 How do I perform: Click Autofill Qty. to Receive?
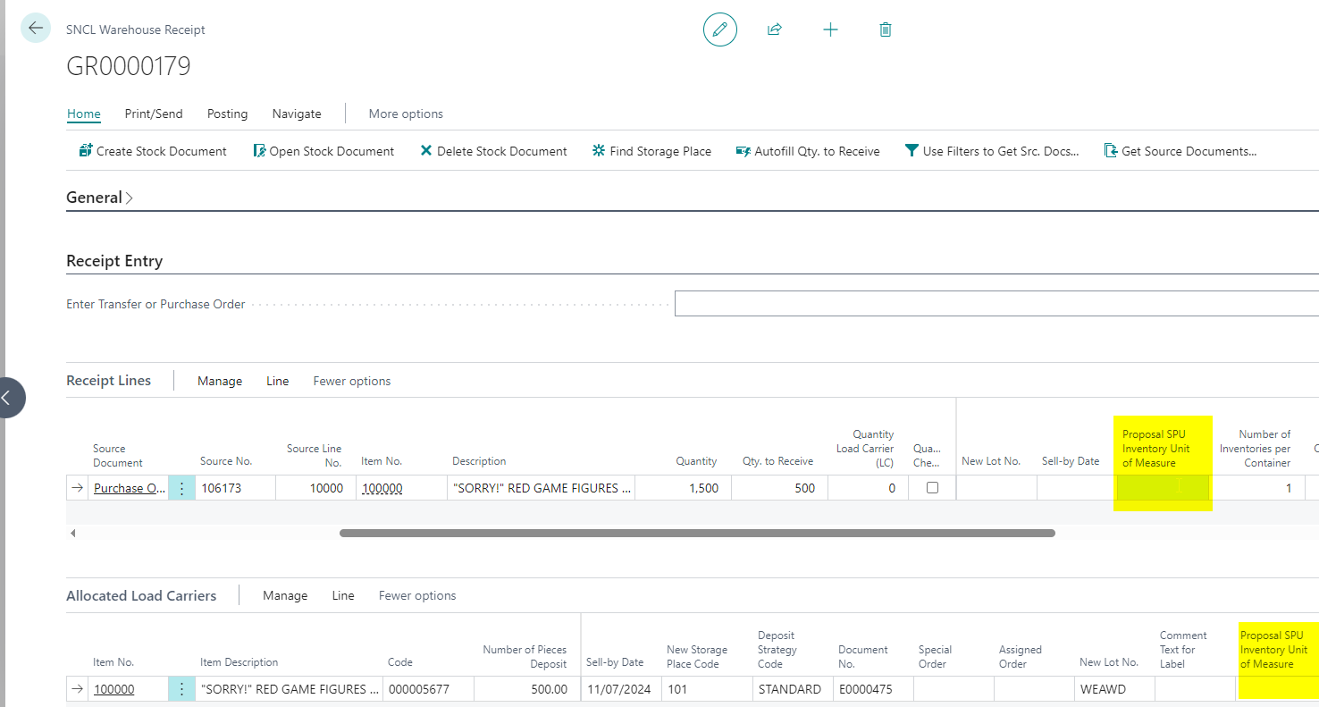[808, 151]
